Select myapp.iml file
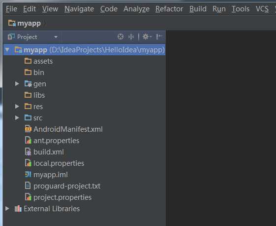The image size is (276, 226). (51, 175)
